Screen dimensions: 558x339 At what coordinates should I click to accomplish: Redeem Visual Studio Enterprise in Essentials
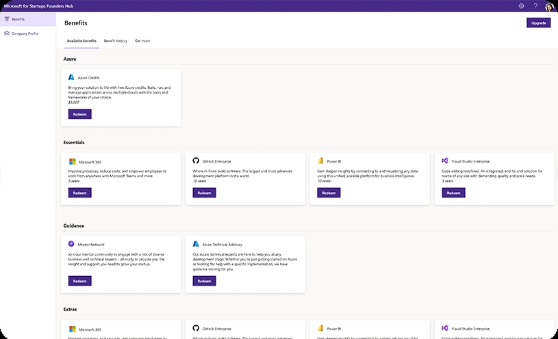[x=453, y=193]
